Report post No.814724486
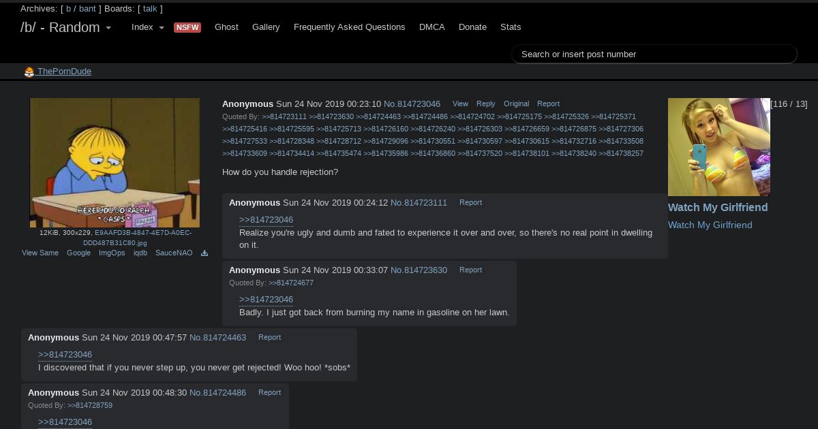Image resolution: width=818 pixels, height=429 pixels. click(x=269, y=392)
